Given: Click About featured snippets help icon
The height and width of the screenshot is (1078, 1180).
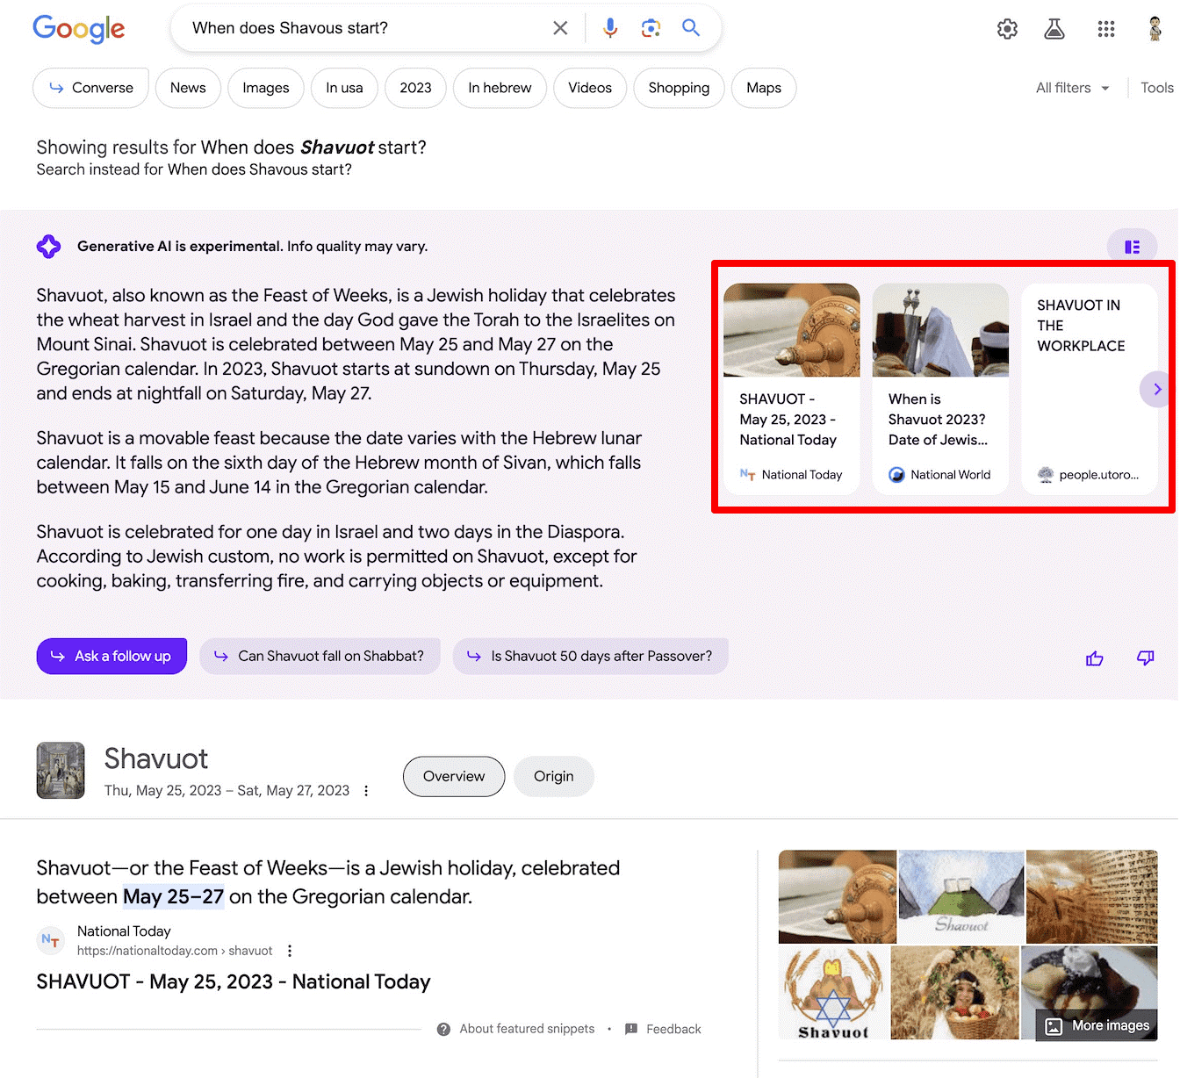Looking at the screenshot, I should point(443,1029).
